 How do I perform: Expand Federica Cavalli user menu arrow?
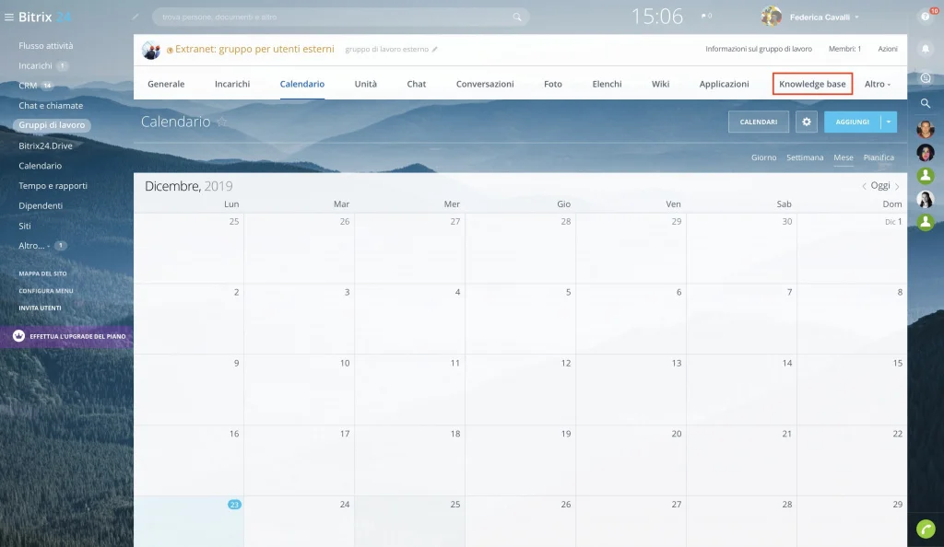(856, 17)
